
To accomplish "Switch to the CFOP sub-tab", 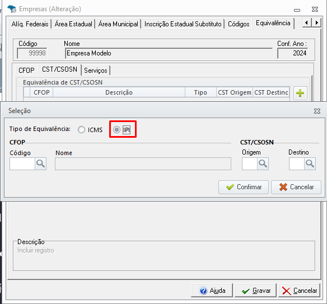I will tap(26, 71).
